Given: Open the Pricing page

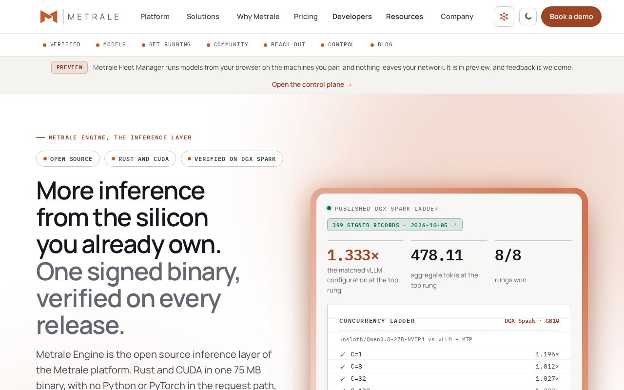Looking at the screenshot, I should point(306,17).
